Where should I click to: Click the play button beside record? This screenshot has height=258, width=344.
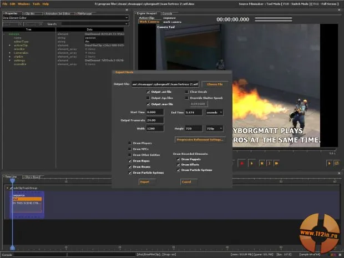[251, 164]
